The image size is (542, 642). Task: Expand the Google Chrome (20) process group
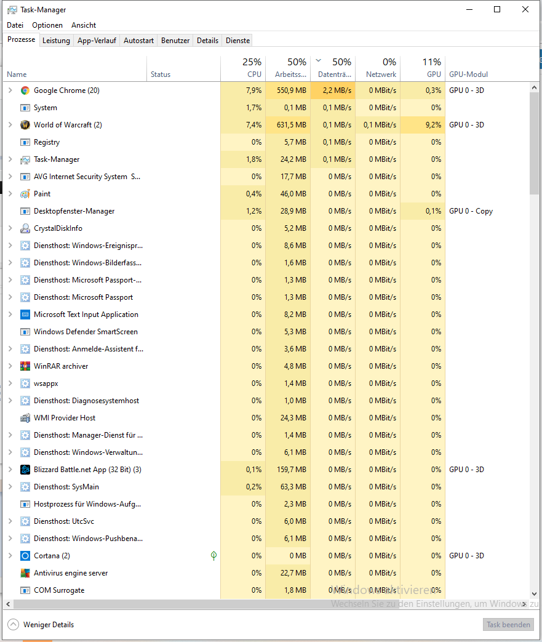10,90
